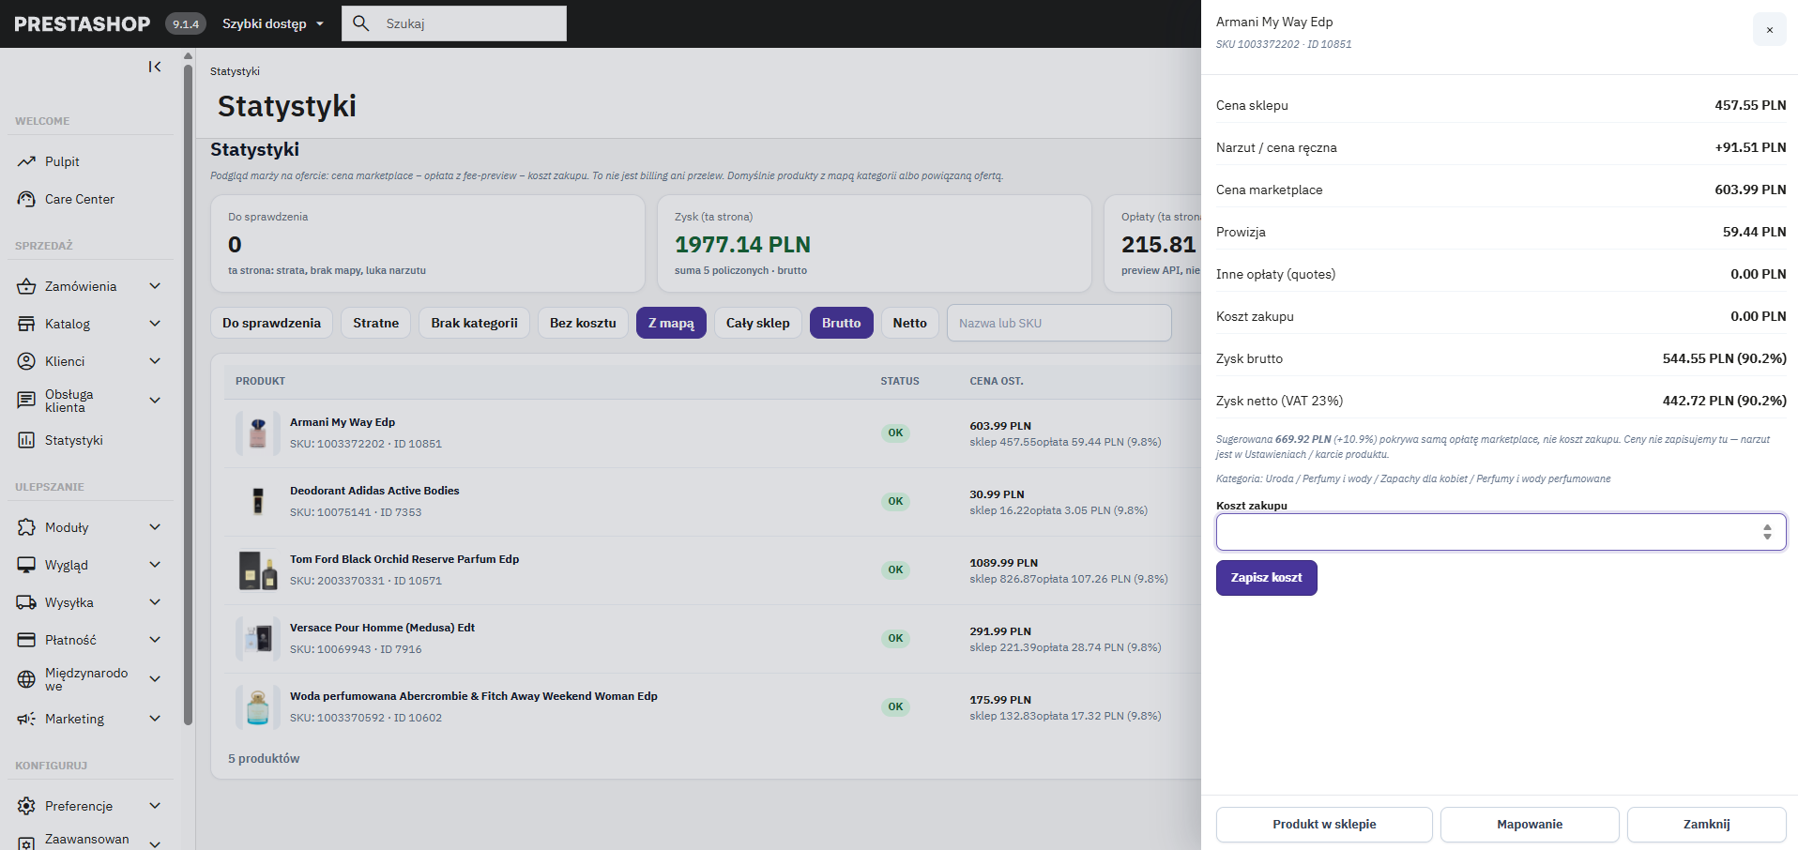Screen dimensions: 1798x850
Task: Expand the Międzynarodowe submenu chevron
Action: coord(155,679)
